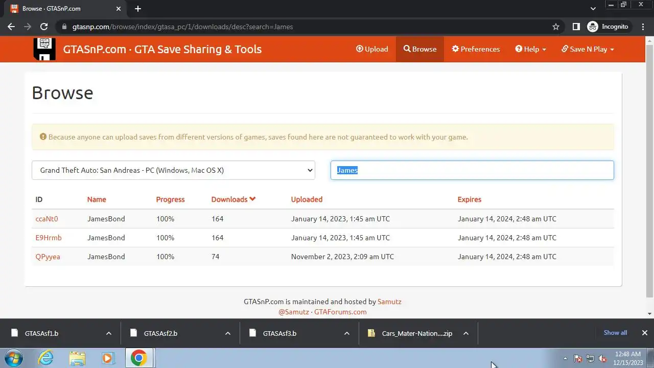Expand options for Cars_Mater-Nation zip
The width and height of the screenshot is (654, 368).
[466, 333]
